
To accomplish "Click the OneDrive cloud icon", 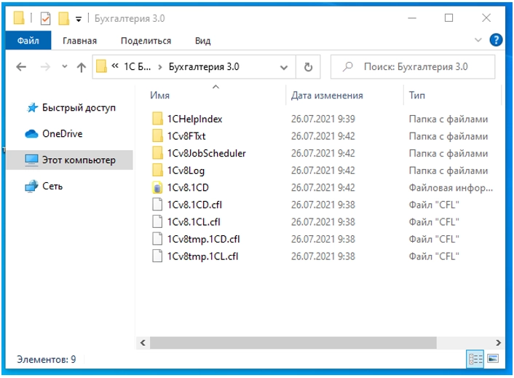I will (31, 134).
